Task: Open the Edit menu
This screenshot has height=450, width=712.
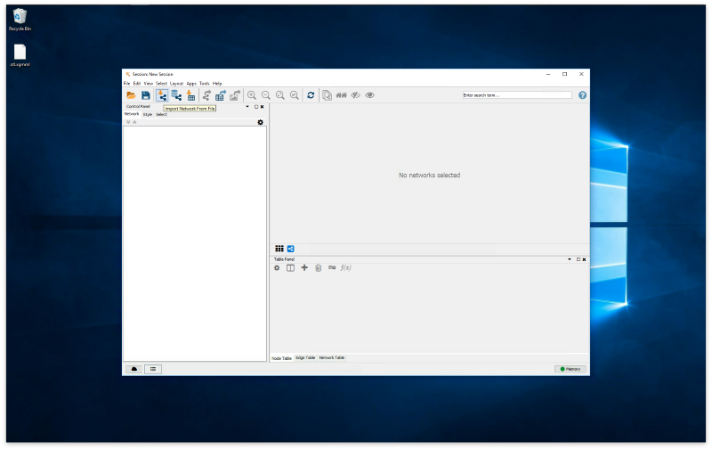Action: (137, 84)
